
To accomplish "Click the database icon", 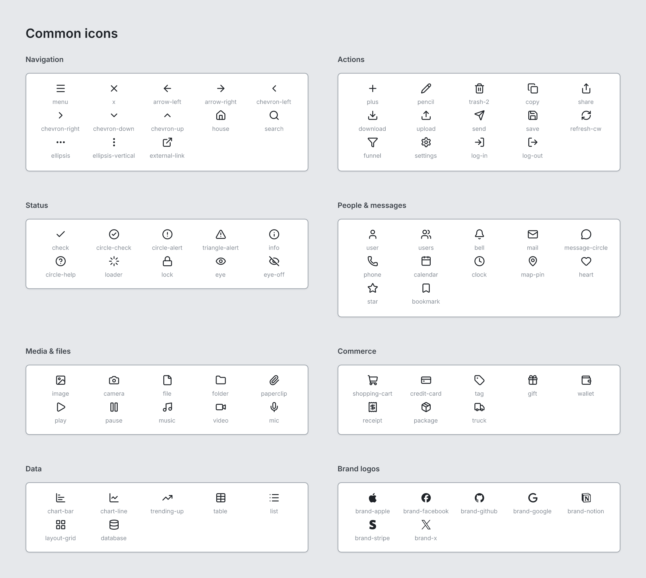I will (x=114, y=525).
